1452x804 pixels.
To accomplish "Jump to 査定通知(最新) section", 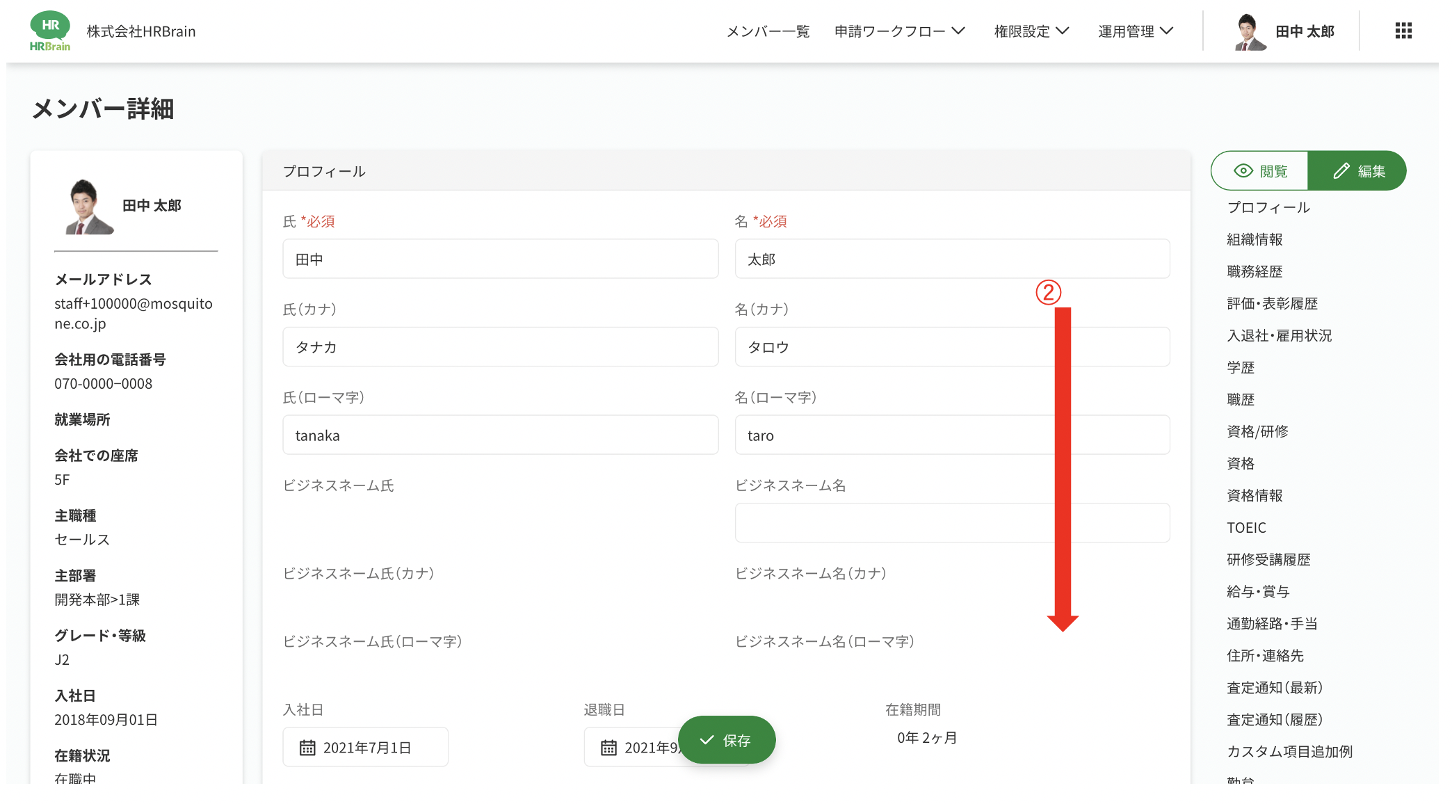I will 1275,687.
